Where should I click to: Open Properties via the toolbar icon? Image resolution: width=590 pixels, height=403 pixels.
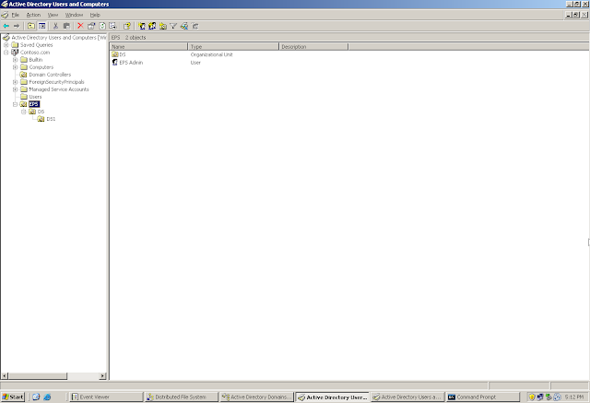tap(91, 26)
